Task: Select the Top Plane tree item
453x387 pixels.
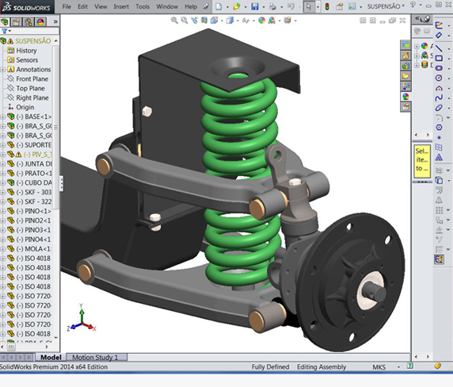Action: (x=26, y=88)
